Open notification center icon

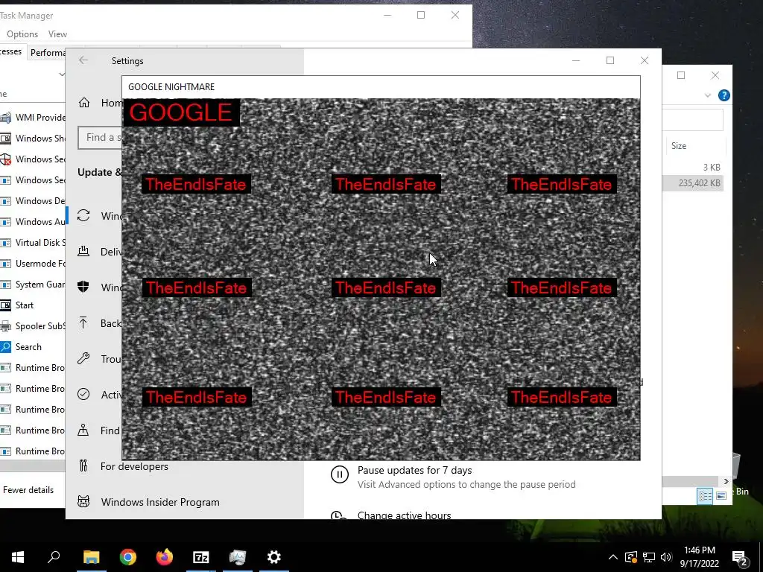[739, 558]
